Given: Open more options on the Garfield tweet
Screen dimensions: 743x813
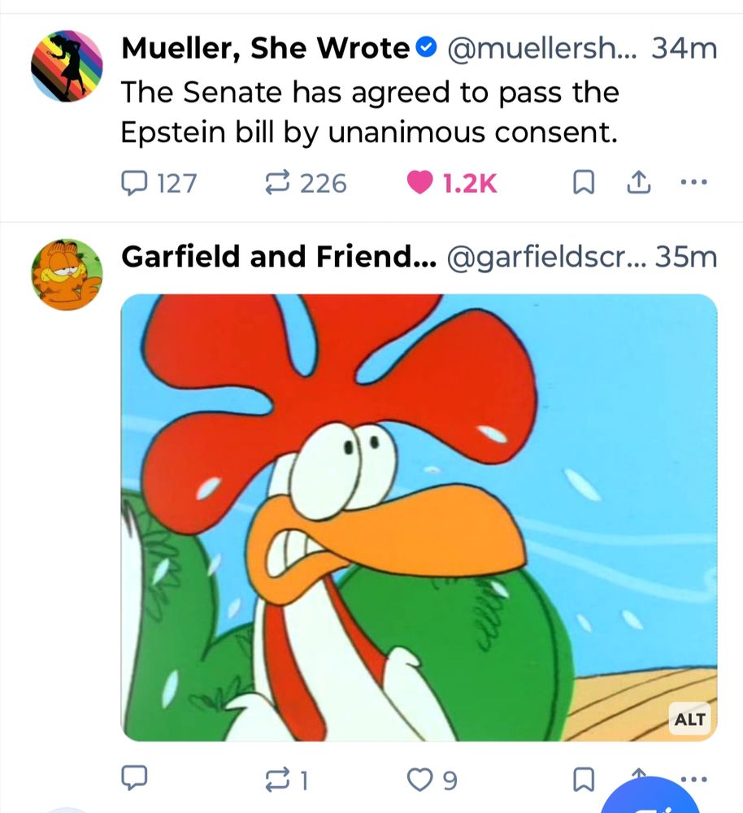Looking at the screenshot, I should click(693, 779).
